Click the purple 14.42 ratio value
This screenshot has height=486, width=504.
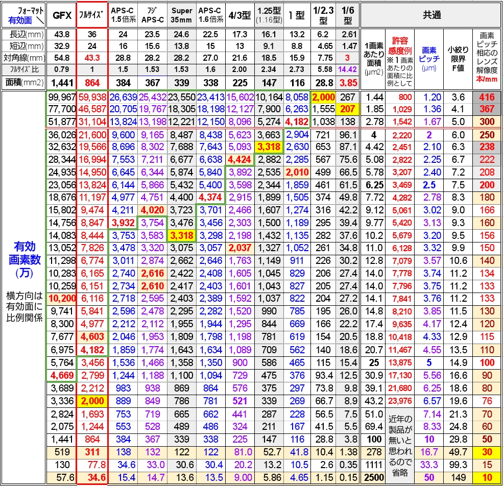(x=347, y=69)
